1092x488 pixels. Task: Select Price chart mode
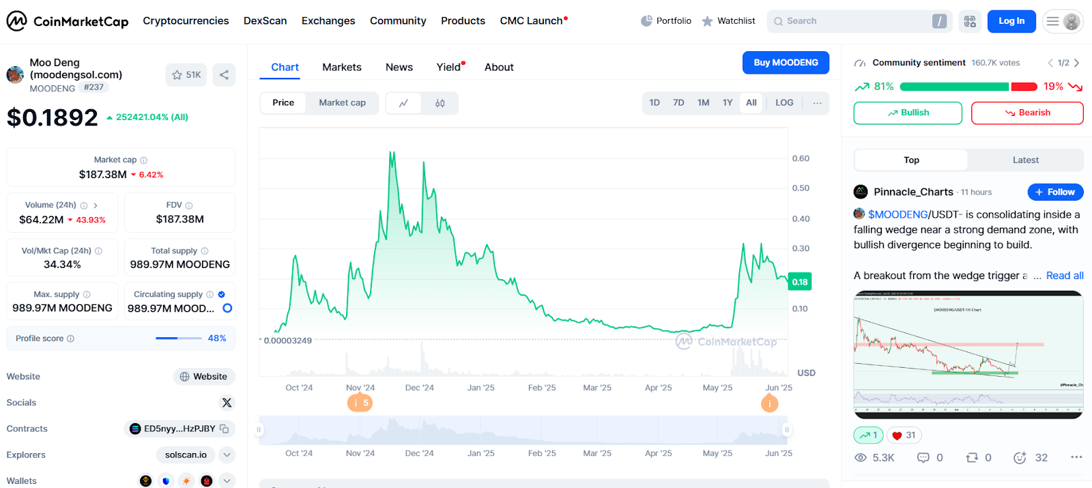(x=283, y=103)
